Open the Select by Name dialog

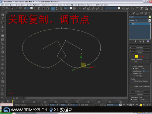39,9
